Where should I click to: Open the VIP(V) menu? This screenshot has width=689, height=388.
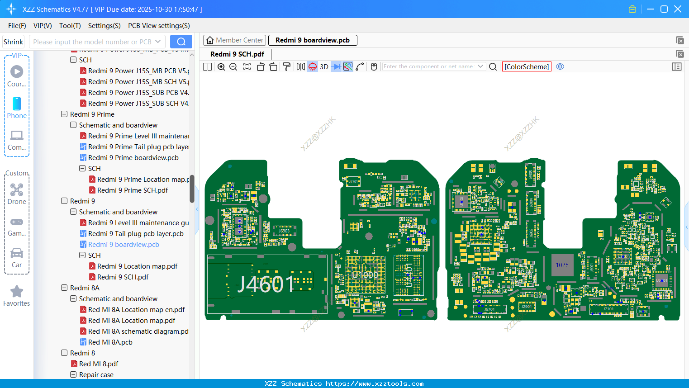click(x=43, y=26)
